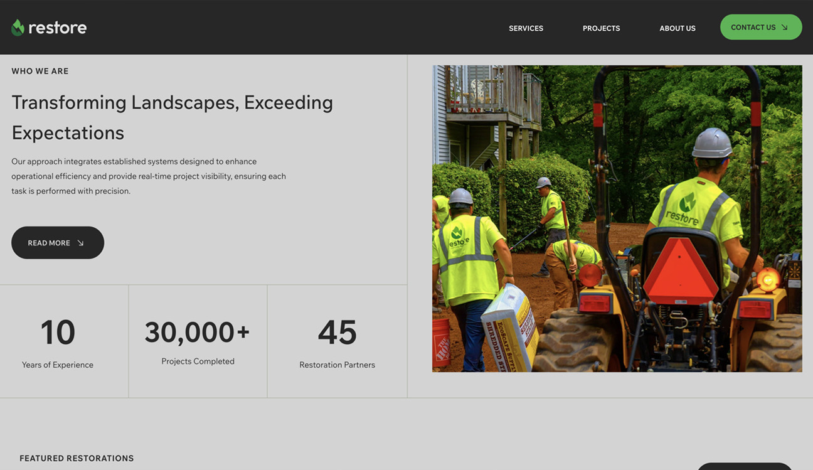Click the restore wordmark text in header
The width and height of the screenshot is (813, 470).
[x=58, y=28]
